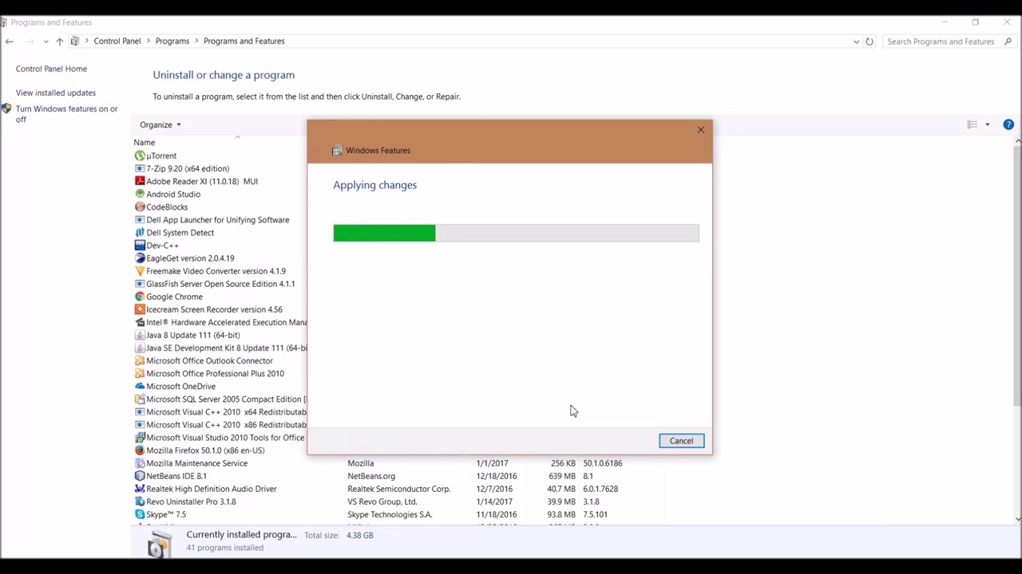Click the help question mark icon
Image resolution: width=1022 pixels, height=574 pixels.
(x=1008, y=124)
